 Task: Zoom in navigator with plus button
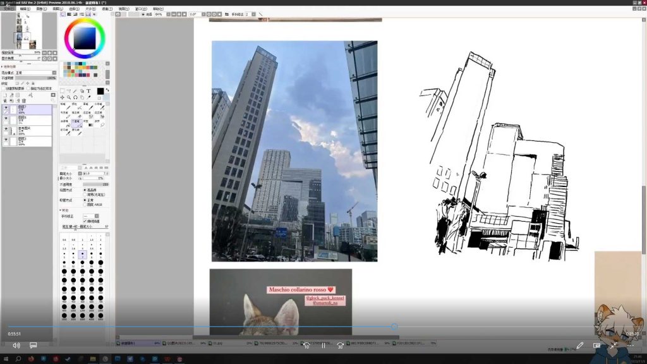coord(49,53)
